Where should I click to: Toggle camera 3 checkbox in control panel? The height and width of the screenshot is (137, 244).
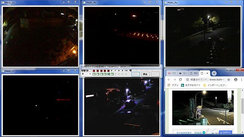[101, 74]
